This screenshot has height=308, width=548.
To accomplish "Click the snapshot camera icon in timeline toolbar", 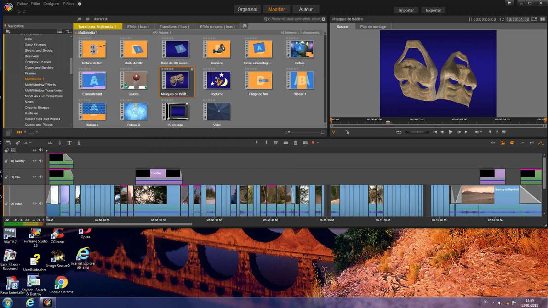I will [305, 143].
